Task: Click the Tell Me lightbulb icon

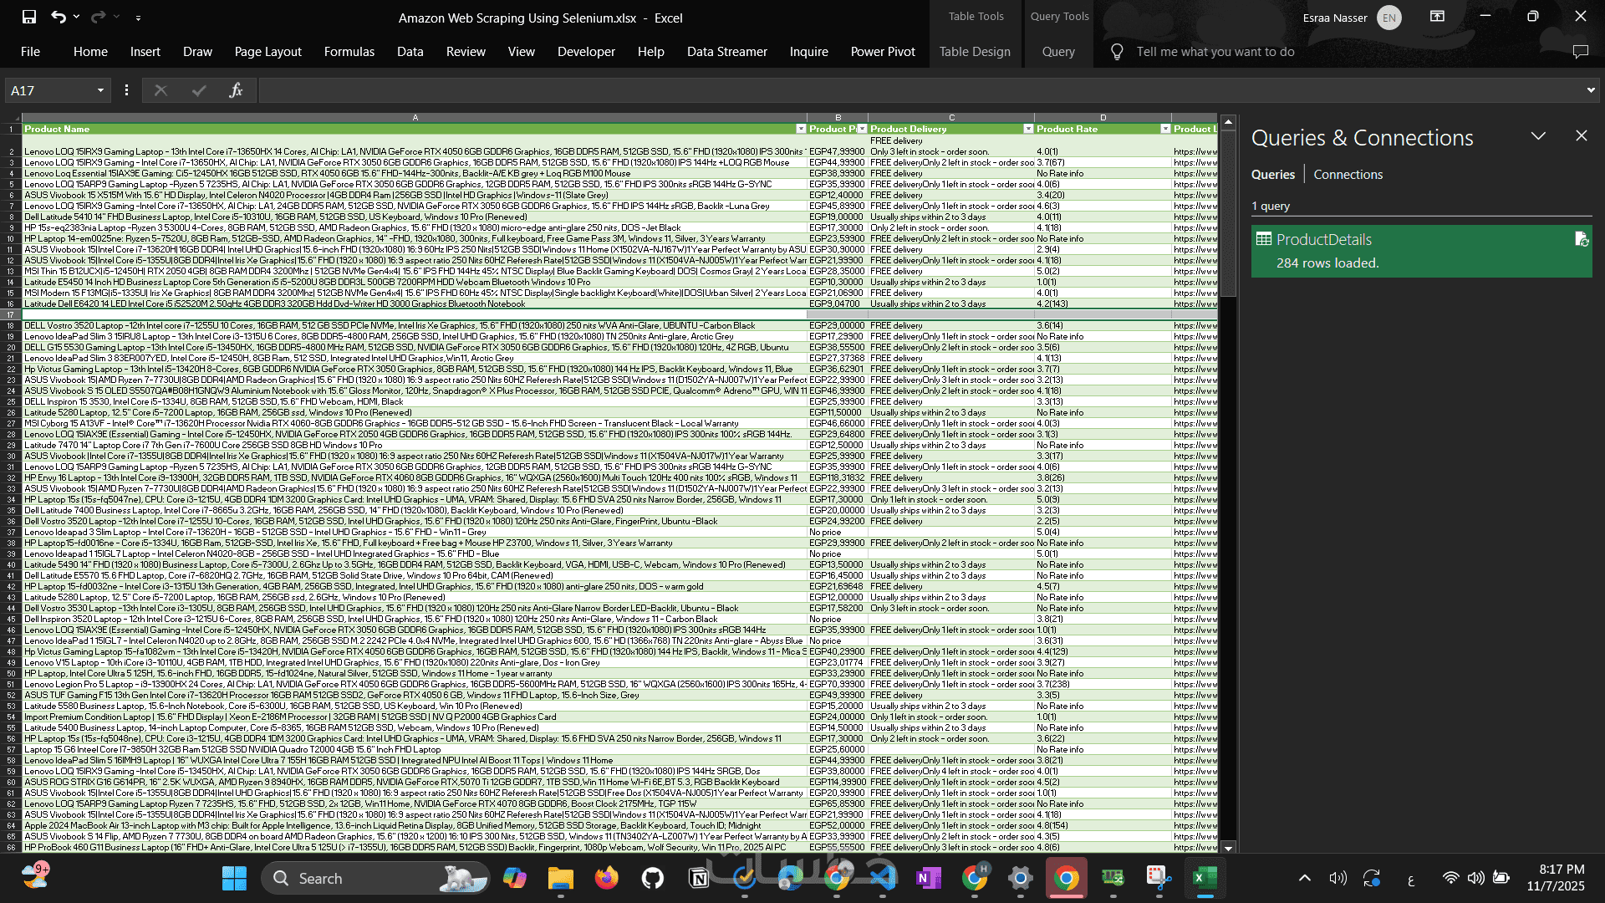Action: pyautogui.click(x=1117, y=52)
